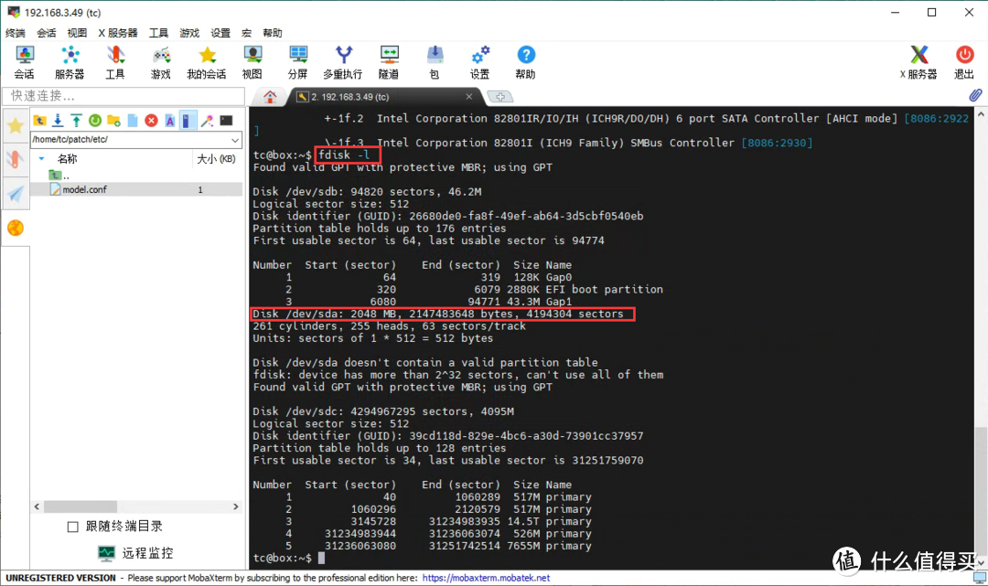Screen dimensions: 988x586
Task: Open the 终端 menu
Action: (x=16, y=33)
